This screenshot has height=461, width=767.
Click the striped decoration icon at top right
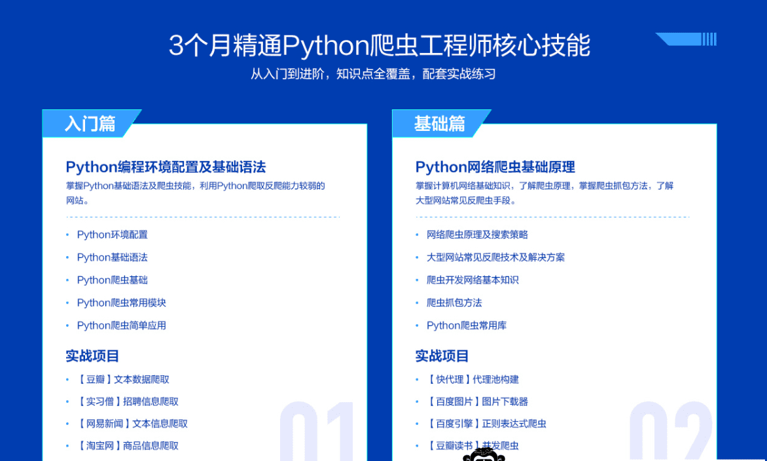(687, 39)
